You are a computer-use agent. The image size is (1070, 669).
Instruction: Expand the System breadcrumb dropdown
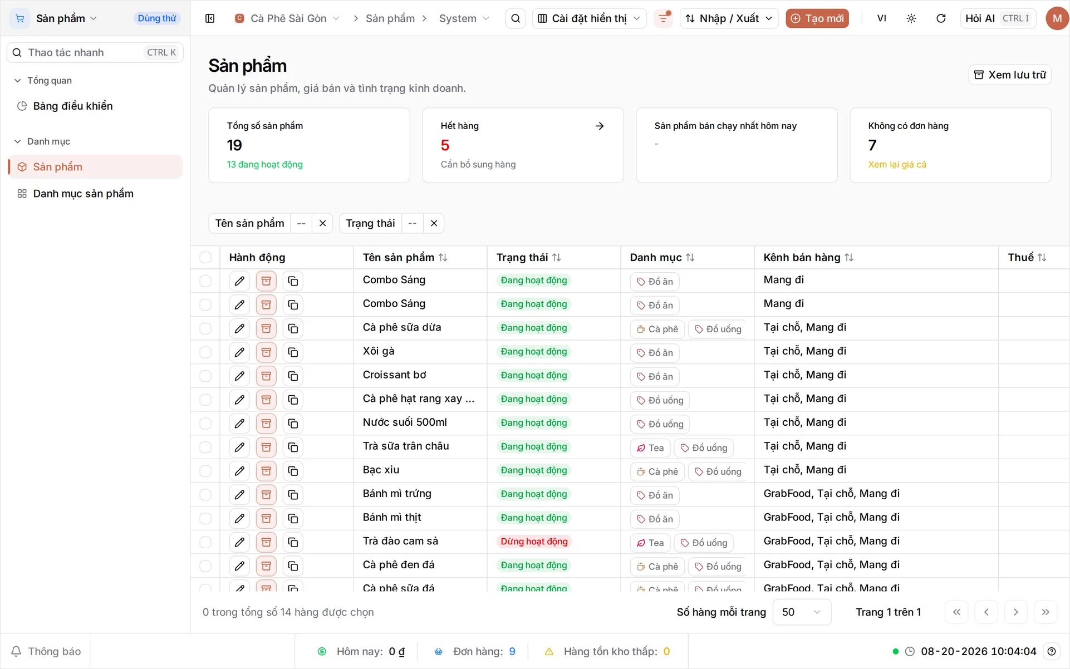[464, 18]
